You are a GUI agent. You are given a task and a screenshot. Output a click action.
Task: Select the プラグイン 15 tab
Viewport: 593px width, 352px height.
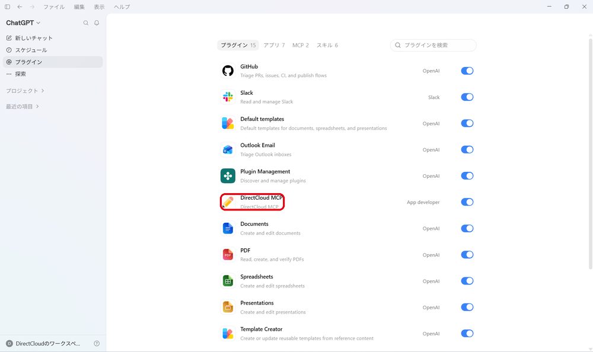pyautogui.click(x=238, y=46)
